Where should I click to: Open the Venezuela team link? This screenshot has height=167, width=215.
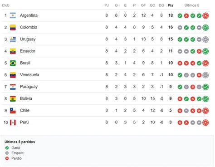(29, 75)
